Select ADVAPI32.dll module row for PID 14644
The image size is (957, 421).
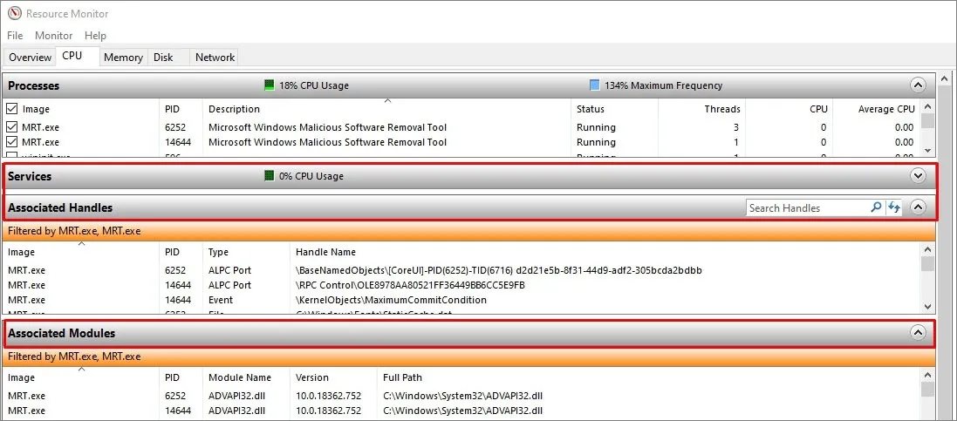(462, 410)
